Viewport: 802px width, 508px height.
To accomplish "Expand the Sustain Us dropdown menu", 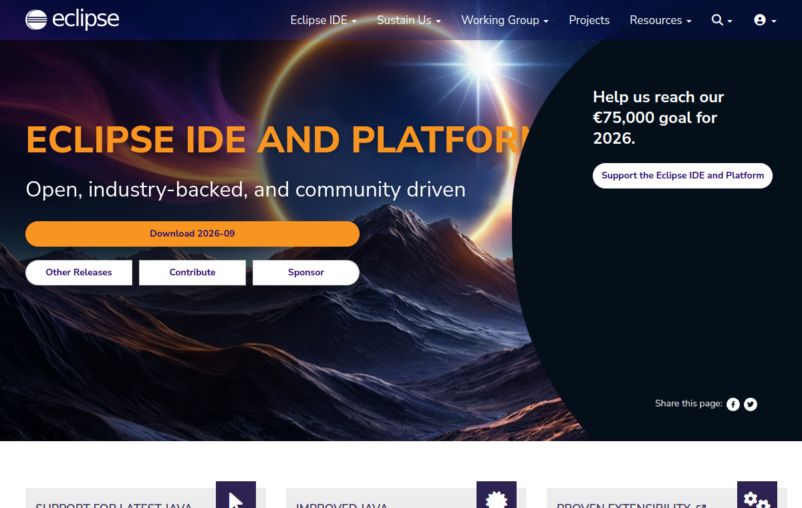I will [x=409, y=20].
